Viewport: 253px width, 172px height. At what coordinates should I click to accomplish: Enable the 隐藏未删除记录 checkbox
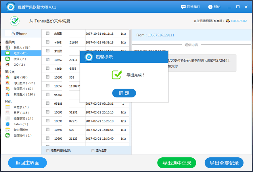tap(47, 150)
